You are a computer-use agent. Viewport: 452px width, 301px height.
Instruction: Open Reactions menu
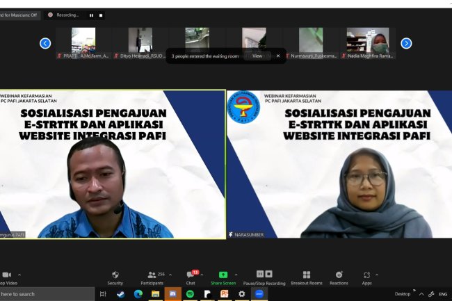pos(339,278)
